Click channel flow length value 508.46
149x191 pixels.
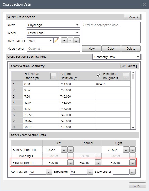coord(84,163)
